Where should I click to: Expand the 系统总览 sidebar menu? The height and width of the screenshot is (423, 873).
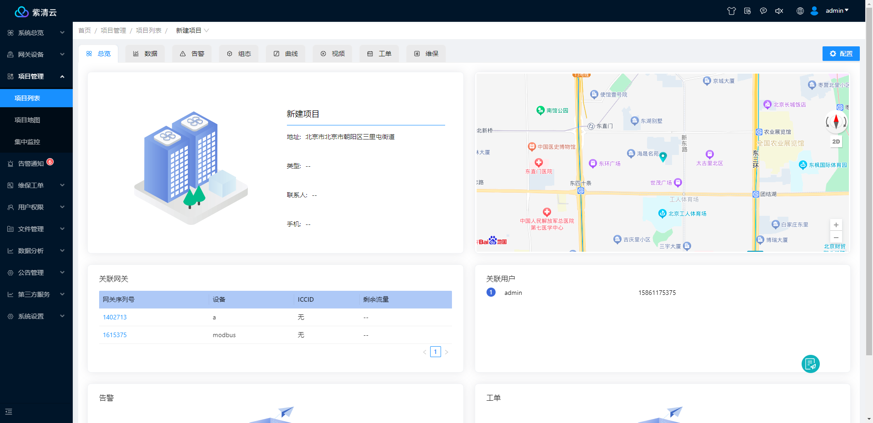coord(36,33)
